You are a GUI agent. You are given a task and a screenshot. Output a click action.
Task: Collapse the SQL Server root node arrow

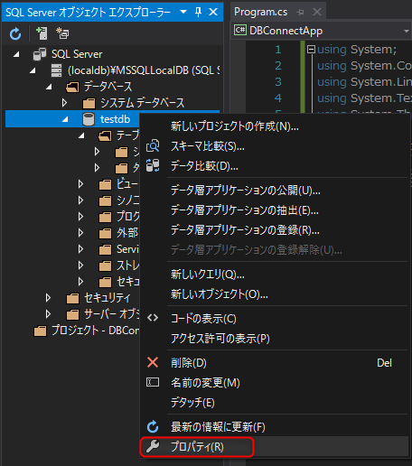[16, 54]
